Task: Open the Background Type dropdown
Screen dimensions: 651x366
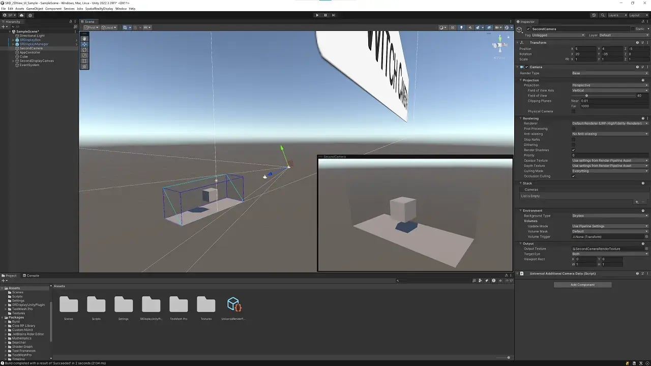Action: 609,216
